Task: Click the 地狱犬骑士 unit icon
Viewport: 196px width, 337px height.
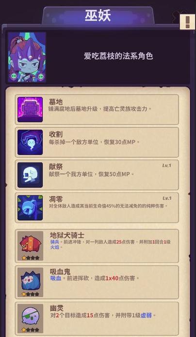Action: point(30,246)
